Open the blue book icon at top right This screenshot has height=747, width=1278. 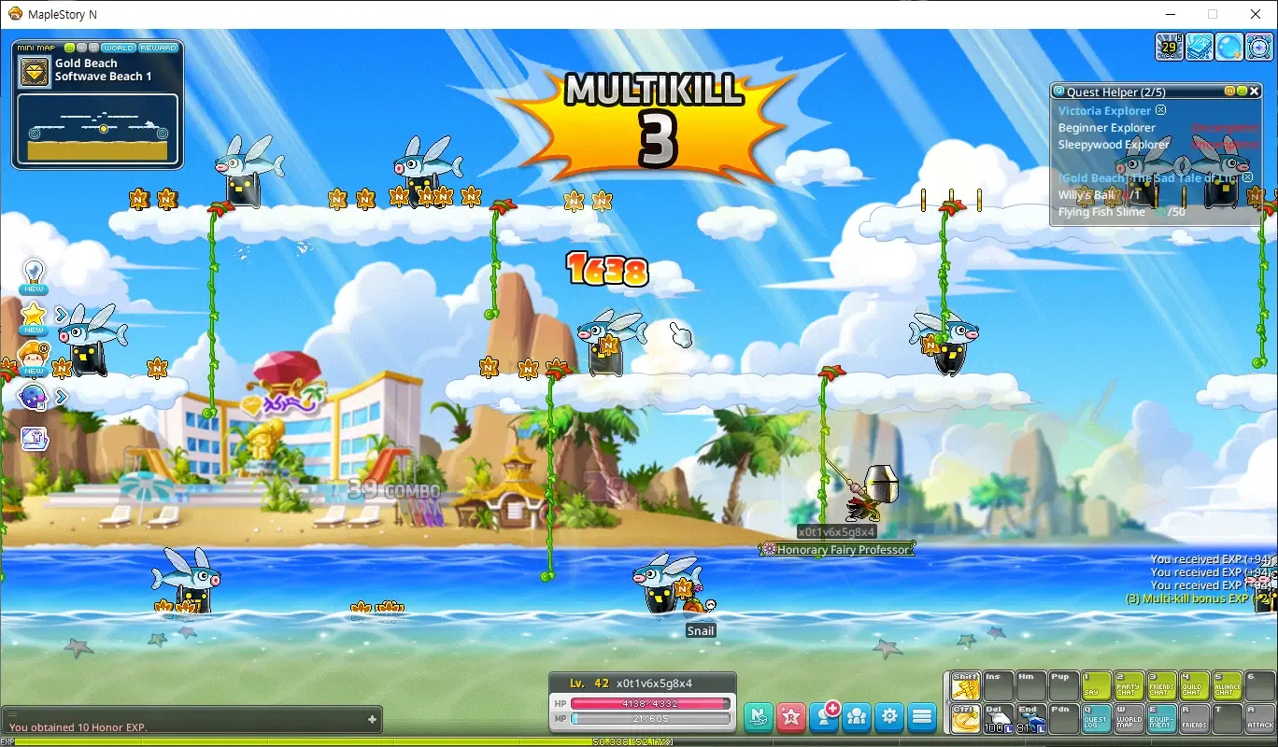pos(1200,47)
